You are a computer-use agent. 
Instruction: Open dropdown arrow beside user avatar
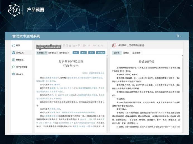pos(180,36)
